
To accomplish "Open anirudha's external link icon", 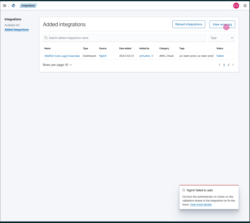I will (153, 56).
